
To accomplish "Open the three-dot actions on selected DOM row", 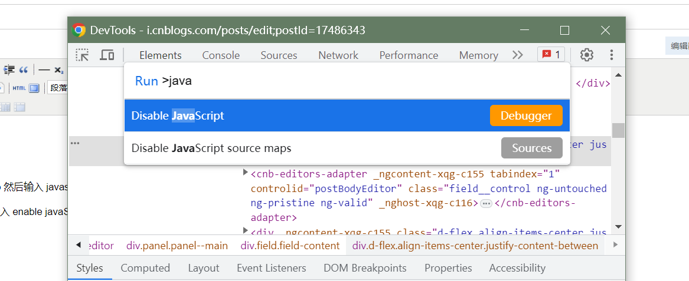I will [75, 143].
